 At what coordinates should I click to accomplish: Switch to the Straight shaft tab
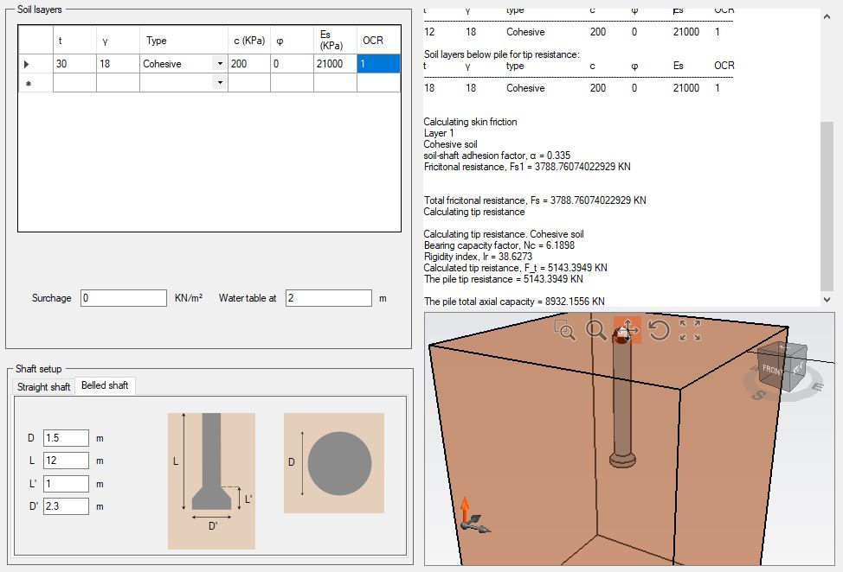pyautogui.click(x=43, y=387)
